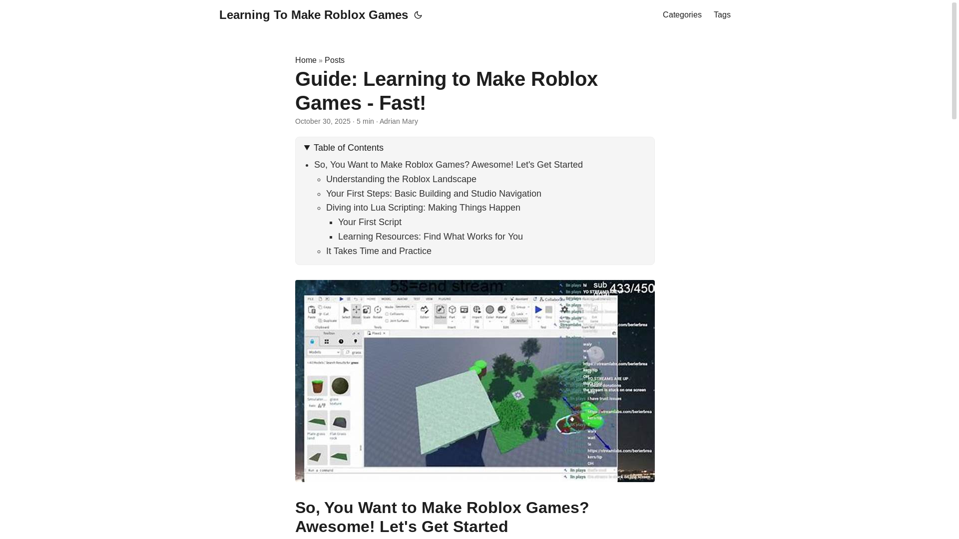Click the author name Adrian Mary
The width and height of the screenshot is (959, 539).
tap(399, 121)
